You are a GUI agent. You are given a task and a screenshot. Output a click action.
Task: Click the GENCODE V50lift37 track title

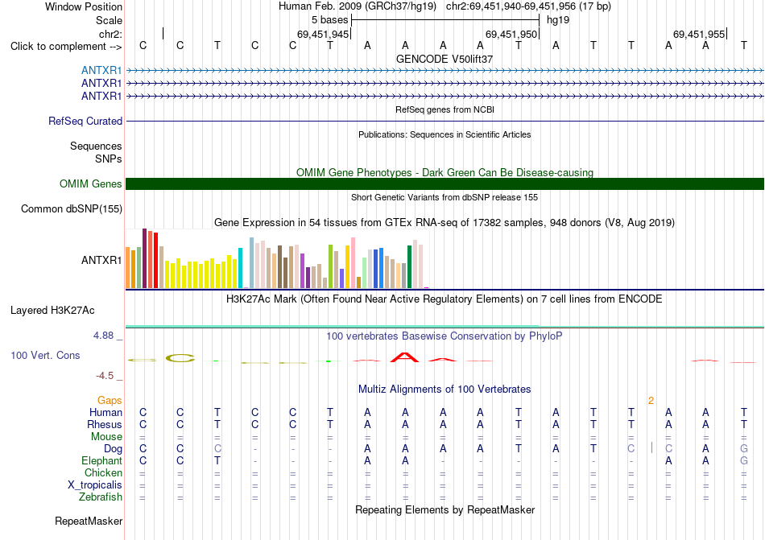coord(445,59)
